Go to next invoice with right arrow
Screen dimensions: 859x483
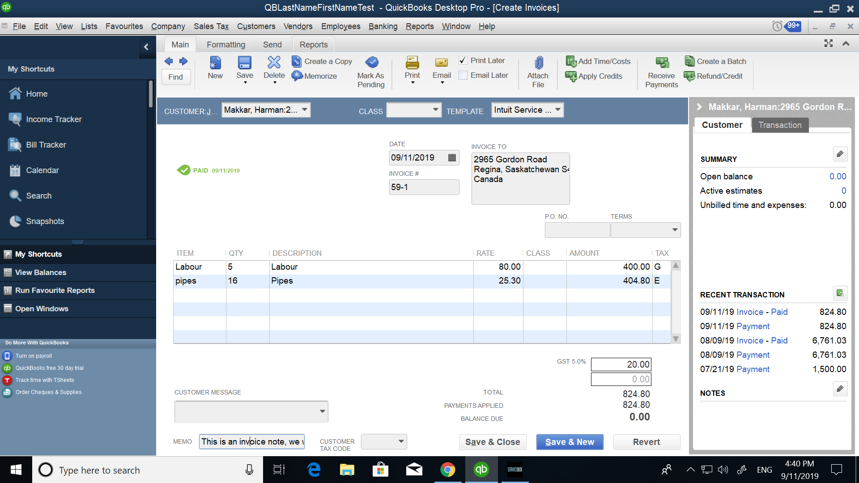pyautogui.click(x=183, y=61)
